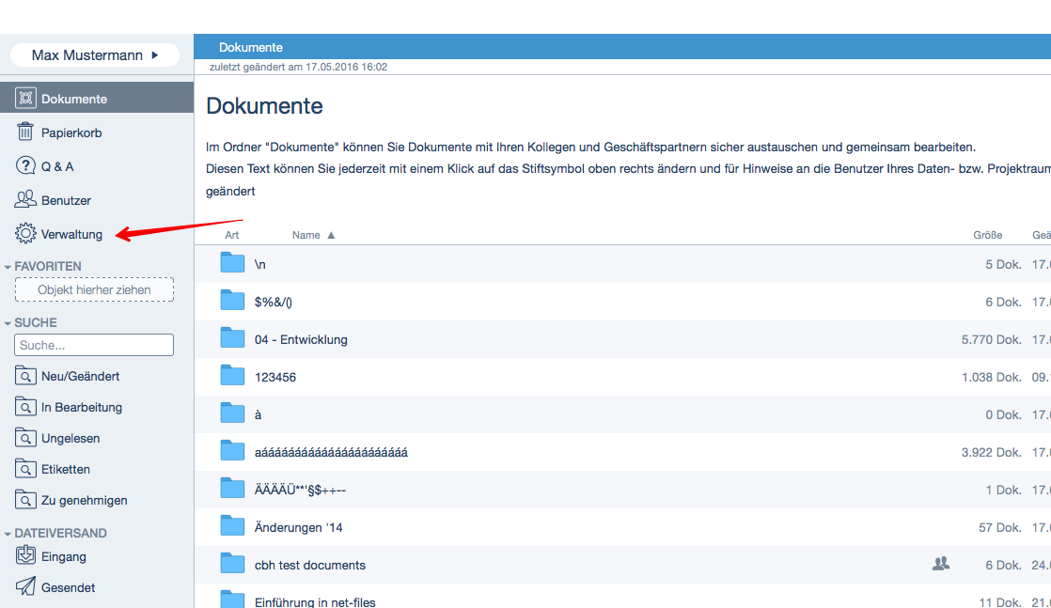Image resolution: width=1051 pixels, height=608 pixels.
Task: Open the Max Mustermann user menu
Action: point(95,55)
